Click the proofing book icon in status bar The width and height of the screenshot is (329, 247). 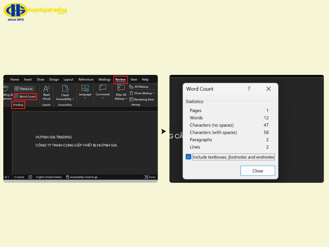tap(30, 177)
